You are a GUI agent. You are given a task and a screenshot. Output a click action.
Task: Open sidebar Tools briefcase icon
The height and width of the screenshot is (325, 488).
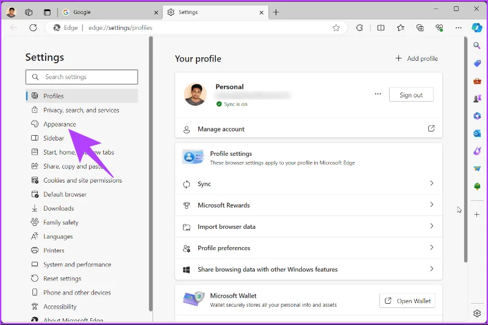point(477,81)
